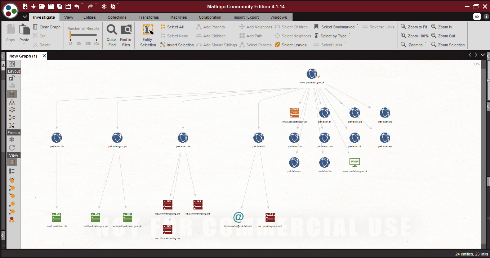Toggle the infinity mode button near the top right
490x258 pixels.
click(477, 17)
